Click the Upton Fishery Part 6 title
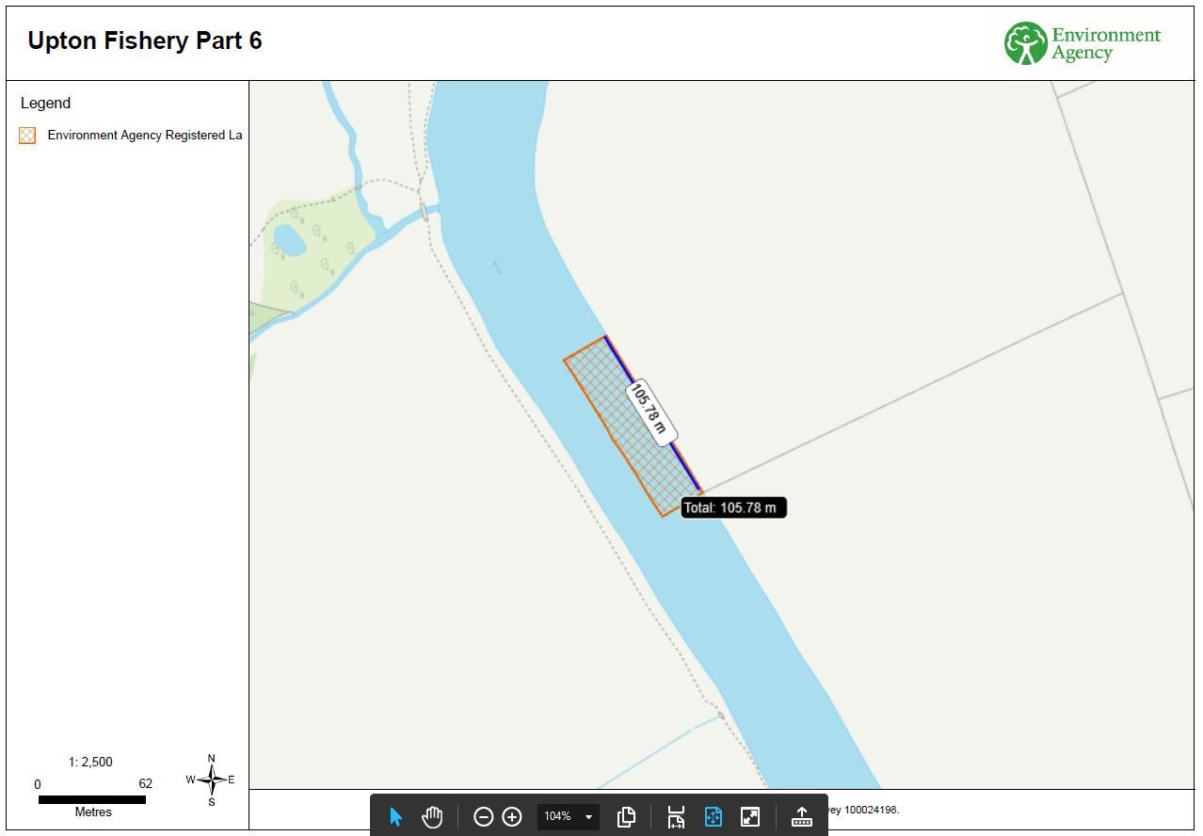Viewport: 1203px width, 836px height. tap(145, 41)
